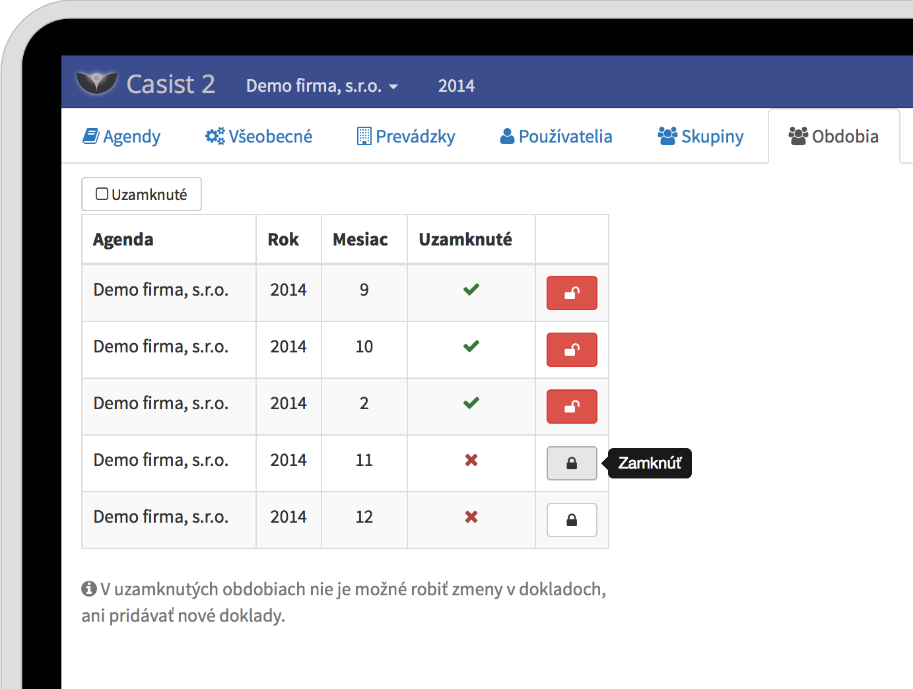Click the Casist 2 brand title

pos(170,84)
